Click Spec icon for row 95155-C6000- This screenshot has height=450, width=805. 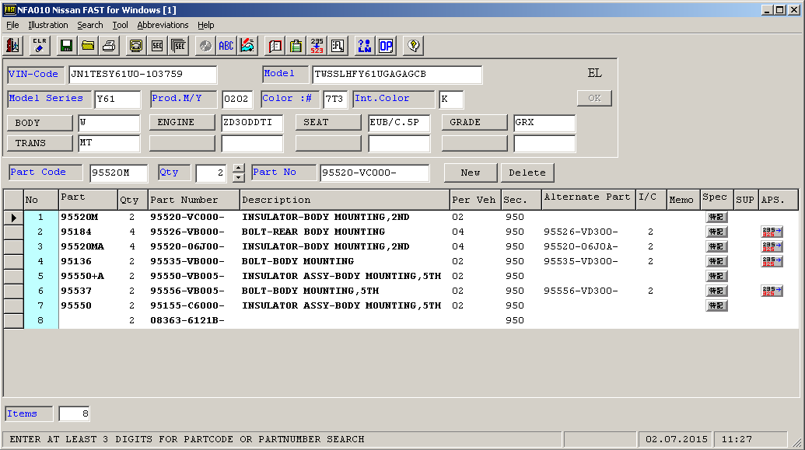(716, 305)
